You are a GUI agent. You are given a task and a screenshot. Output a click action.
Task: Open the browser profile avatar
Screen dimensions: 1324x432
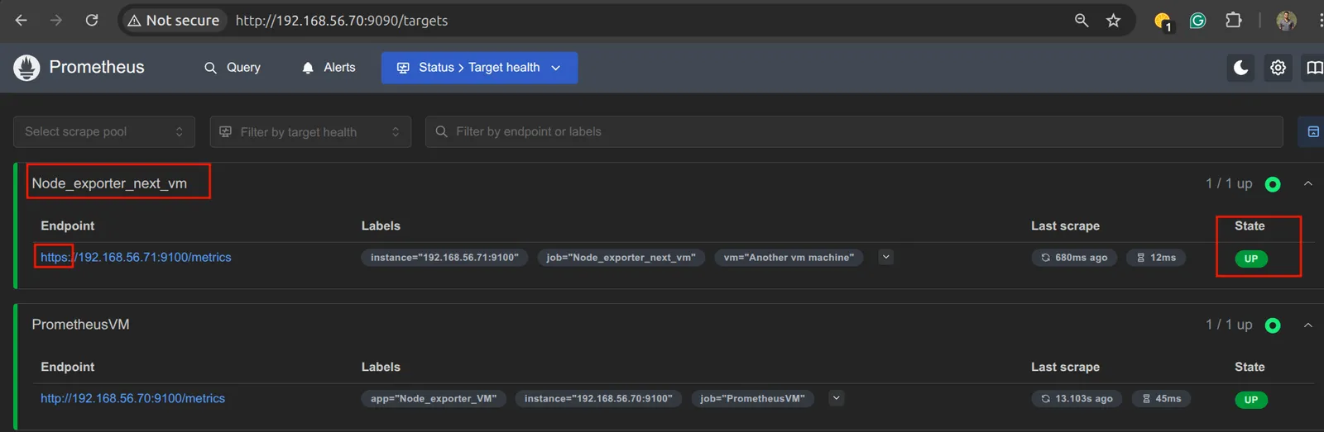pyautogui.click(x=1286, y=21)
